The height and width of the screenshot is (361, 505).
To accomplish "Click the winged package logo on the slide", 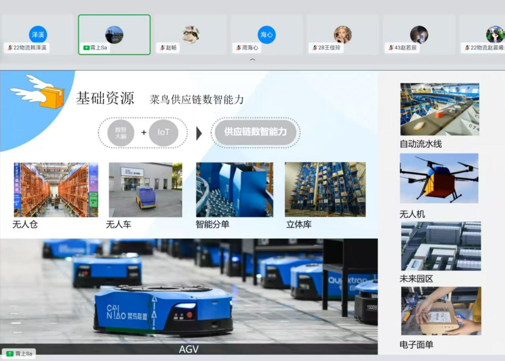I will click(38, 92).
